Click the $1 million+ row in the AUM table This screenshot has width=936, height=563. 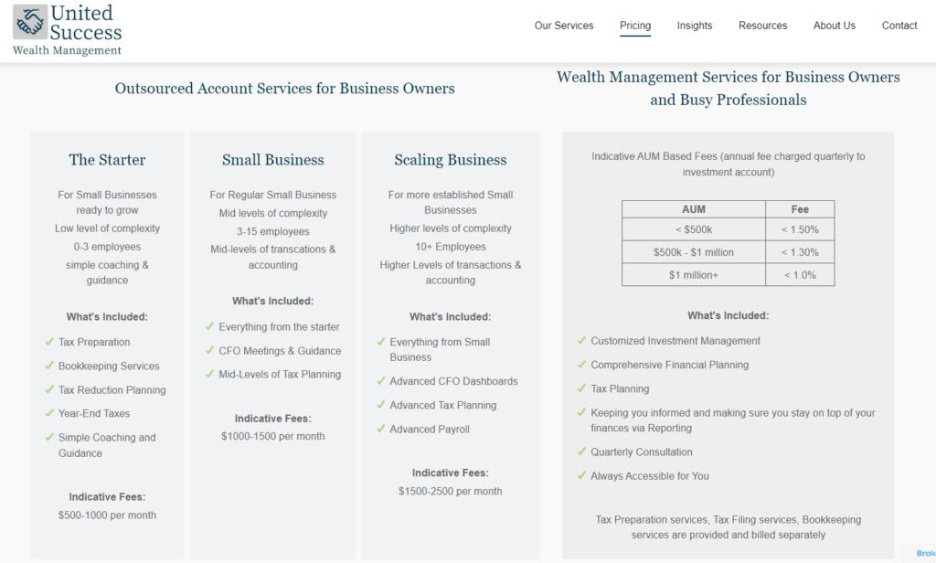click(694, 274)
